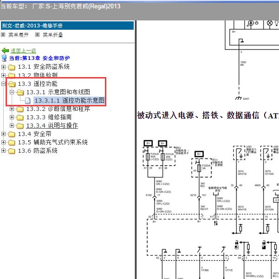
Task: Expand the 13.2 物体检测 node
Action: point(3,75)
